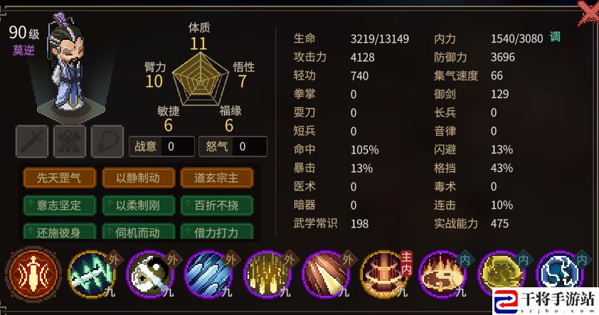Click the red sword formation skill icon
599x315 pixels.
[x=33, y=274]
